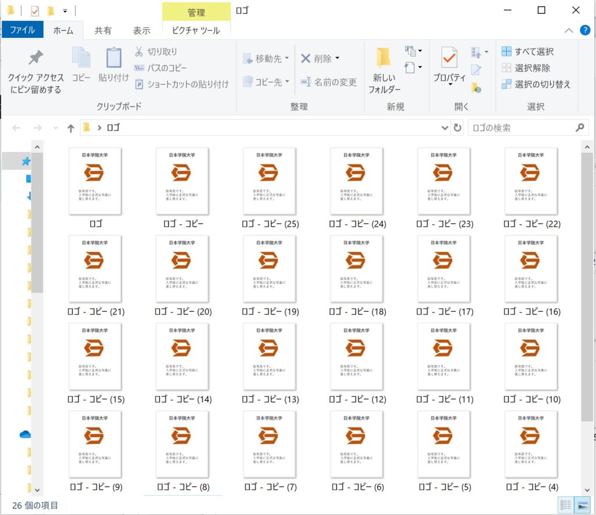Screen dimensions: 596x515
Task: Open the 移動先 dropdown
Action: point(266,59)
